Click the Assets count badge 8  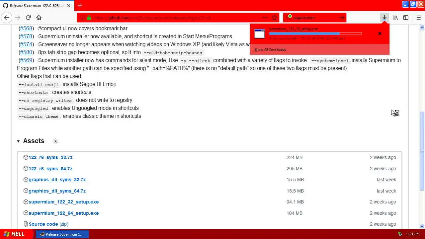pyautogui.click(x=55, y=141)
